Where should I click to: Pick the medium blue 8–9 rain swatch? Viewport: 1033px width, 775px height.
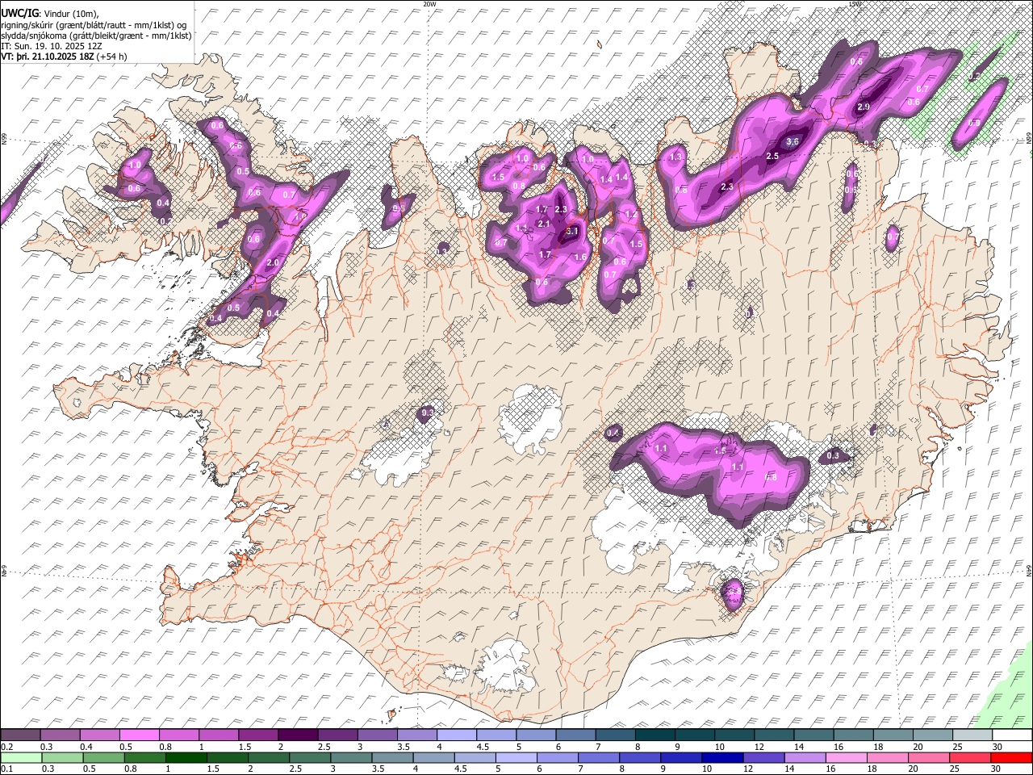pos(642,757)
